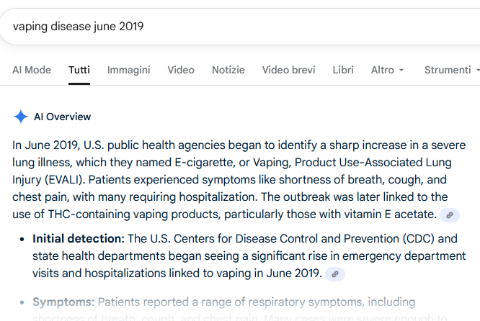Switch to Video brevi results

[289, 70]
